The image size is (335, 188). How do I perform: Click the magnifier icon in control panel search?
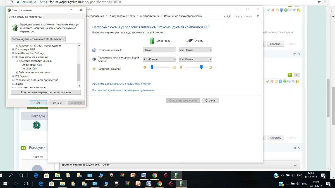point(258,16)
